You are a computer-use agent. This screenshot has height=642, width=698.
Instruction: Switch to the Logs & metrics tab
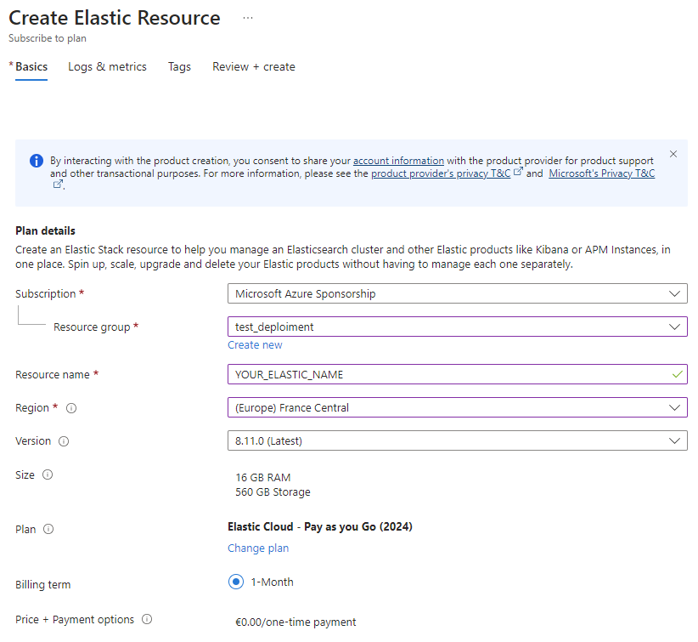point(107,67)
